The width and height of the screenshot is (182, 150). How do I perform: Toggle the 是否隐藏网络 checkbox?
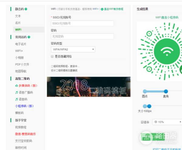click(x=52, y=56)
